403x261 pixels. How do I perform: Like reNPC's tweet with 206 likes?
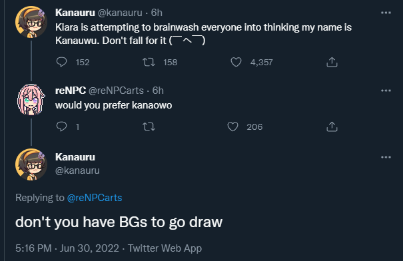[233, 127]
